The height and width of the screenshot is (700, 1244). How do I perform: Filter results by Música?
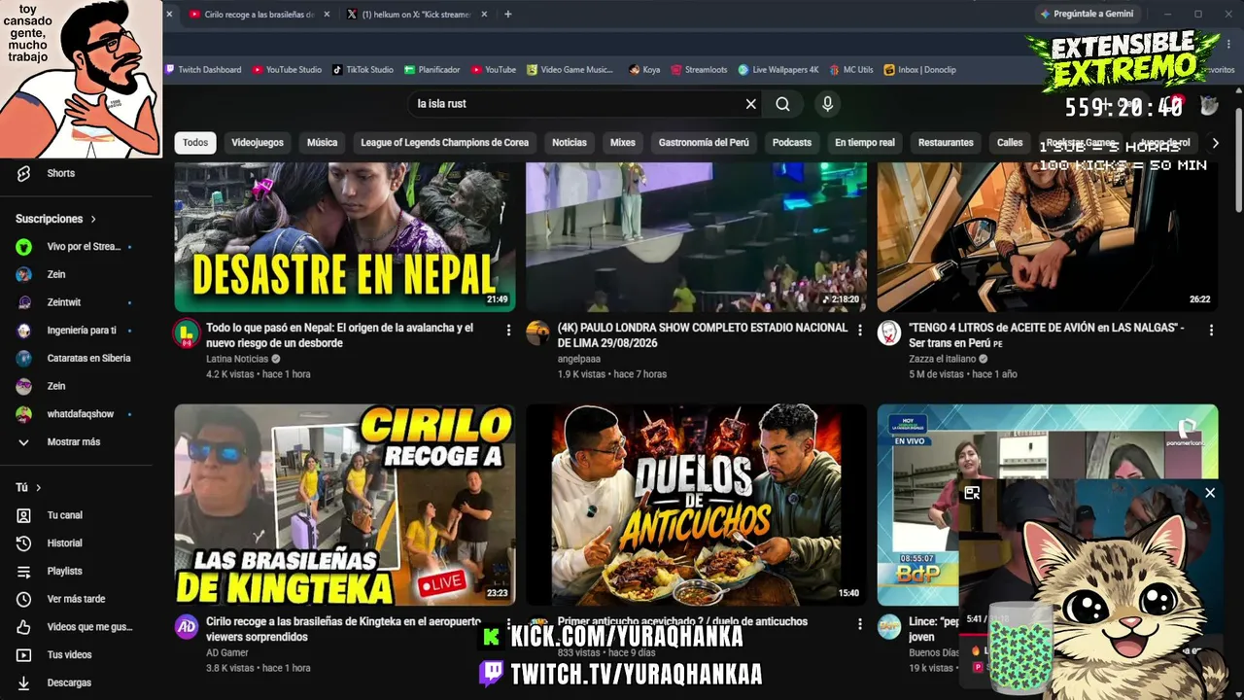[322, 143]
